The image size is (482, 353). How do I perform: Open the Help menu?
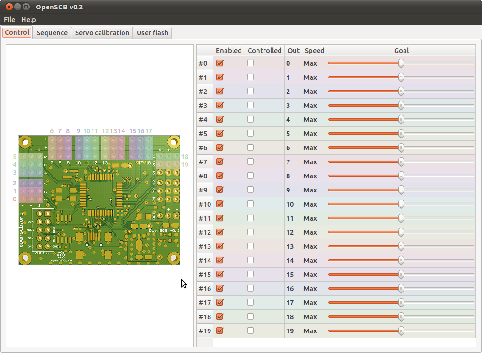click(28, 20)
